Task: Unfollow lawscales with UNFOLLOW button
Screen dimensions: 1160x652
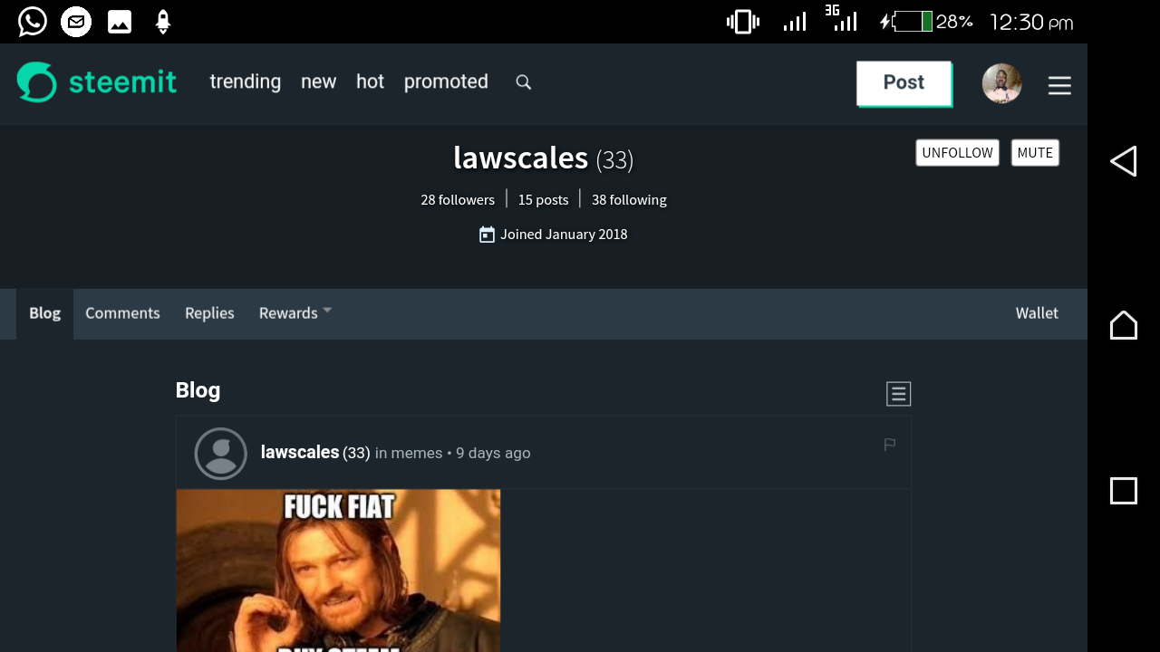Action: pyautogui.click(x=957, y=153)
